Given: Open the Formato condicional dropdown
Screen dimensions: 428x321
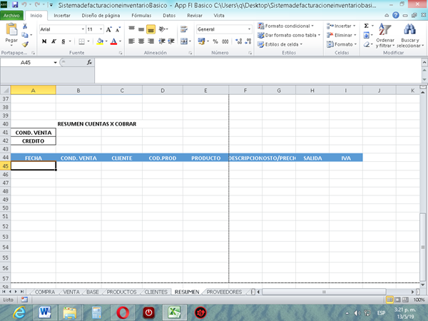Looking at the screenshot, I should pyautogui.click(x=285, y=26).
